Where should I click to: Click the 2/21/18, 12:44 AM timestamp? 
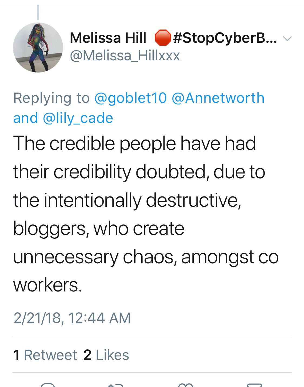[72, 318]
